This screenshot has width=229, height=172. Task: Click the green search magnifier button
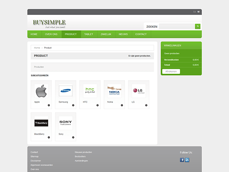(198, 26)
